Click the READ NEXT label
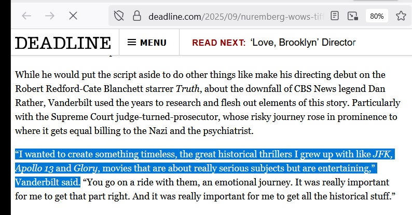The image size is (412, 215). tap(218, 43)
